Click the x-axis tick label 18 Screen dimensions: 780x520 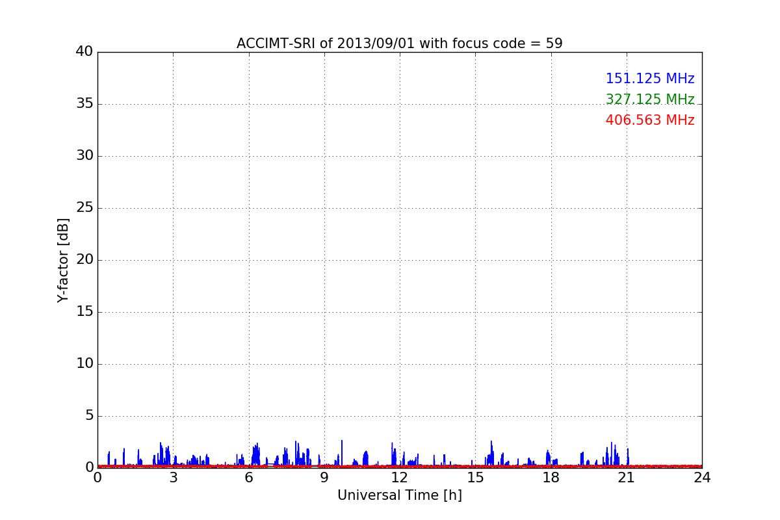coord(551,478)
